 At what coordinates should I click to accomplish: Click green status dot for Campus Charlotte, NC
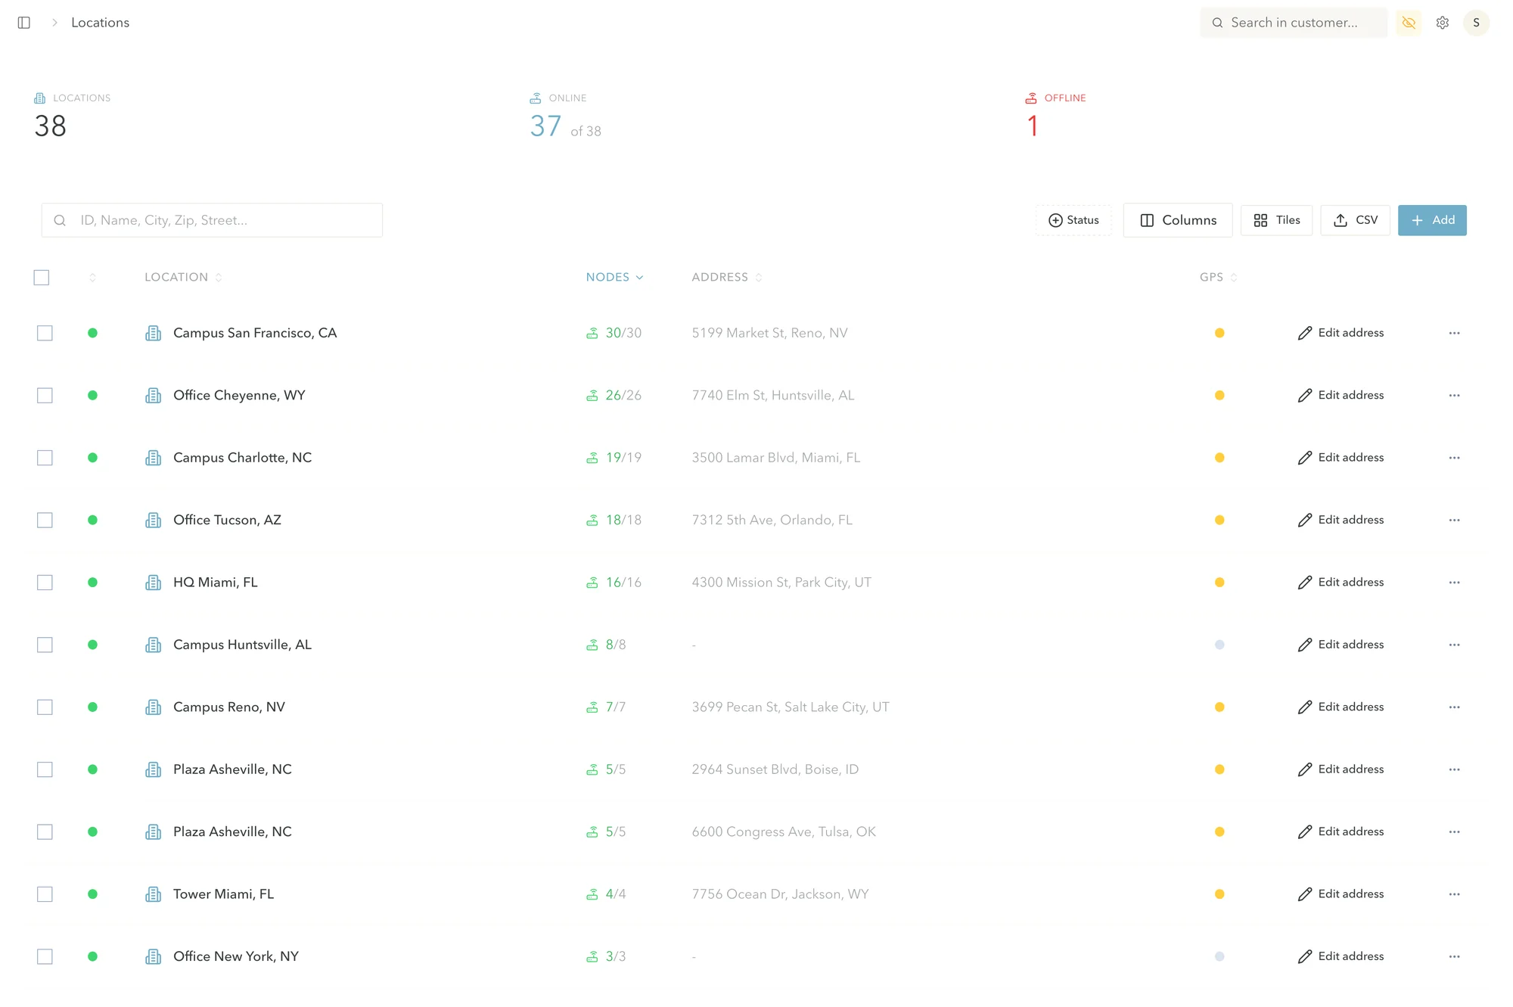coord(92,458)
